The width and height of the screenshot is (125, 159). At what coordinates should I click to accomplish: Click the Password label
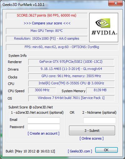coord(17,127)
